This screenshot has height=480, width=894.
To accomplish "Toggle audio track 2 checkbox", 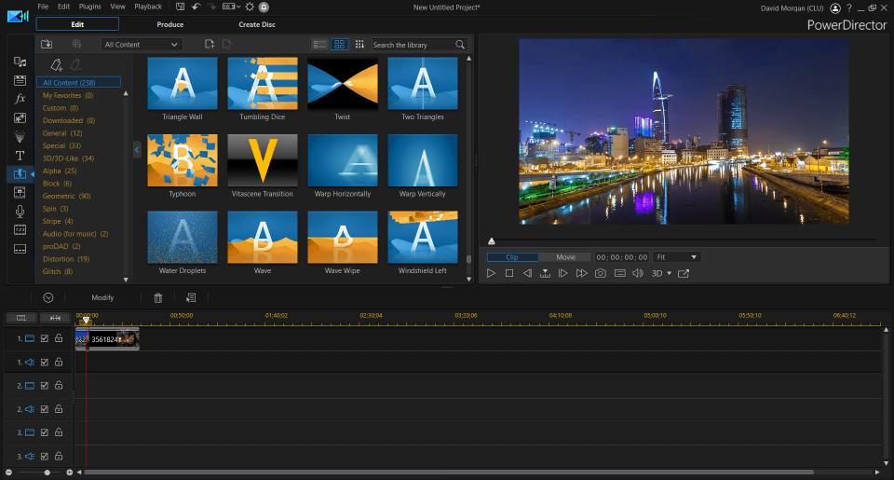I will pyautogui.click(x=45, y=408).
